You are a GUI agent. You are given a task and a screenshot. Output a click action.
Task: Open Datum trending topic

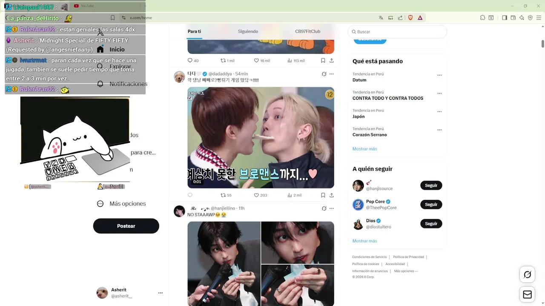[359, 80]
